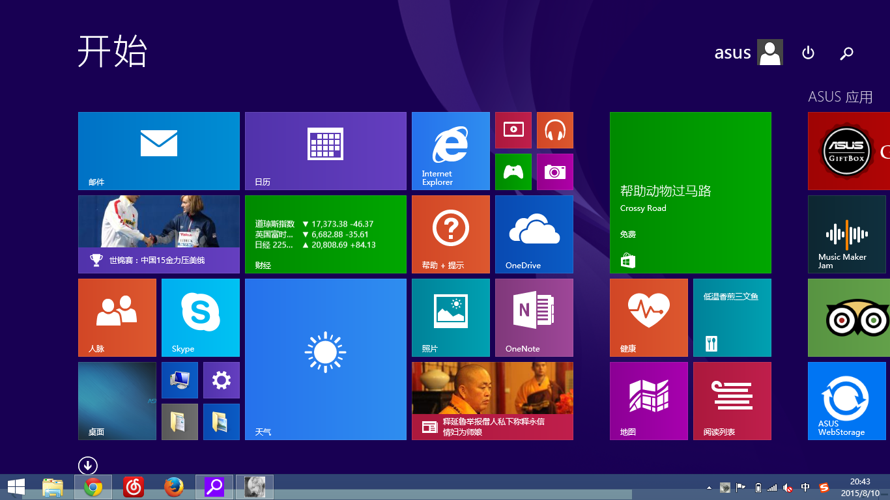Switch to Google Chrome in the taskbar

(x=93, y=487)
